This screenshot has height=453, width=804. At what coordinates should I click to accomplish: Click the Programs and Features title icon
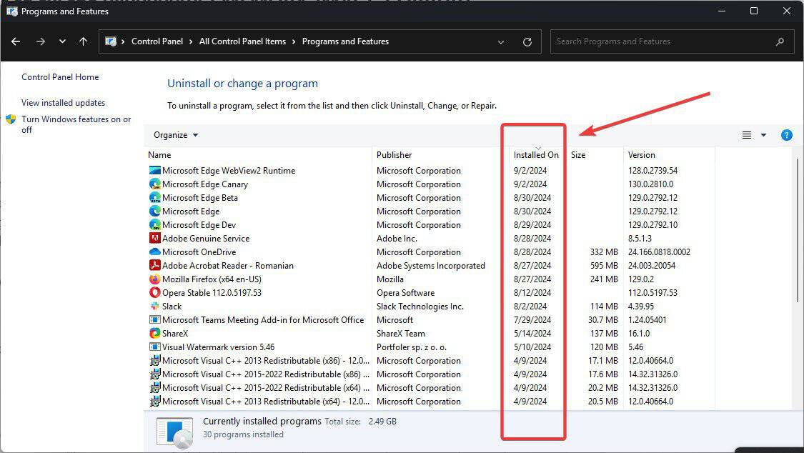tap(12, 11)
